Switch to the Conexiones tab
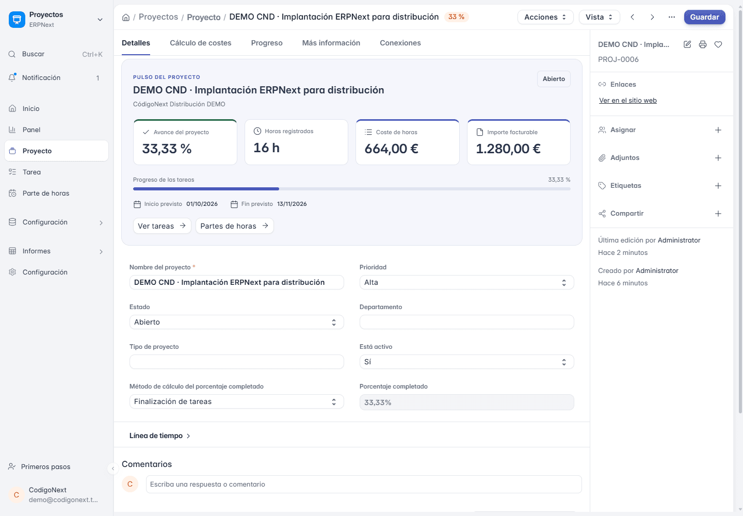Screen dimensions: 743x516 [x=400, y=43]
